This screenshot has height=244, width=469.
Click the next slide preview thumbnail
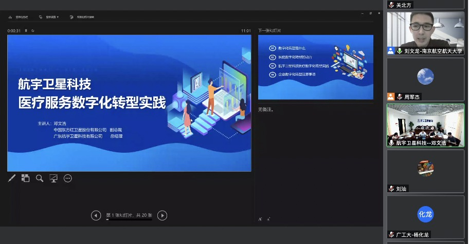(x=315, y=67)
